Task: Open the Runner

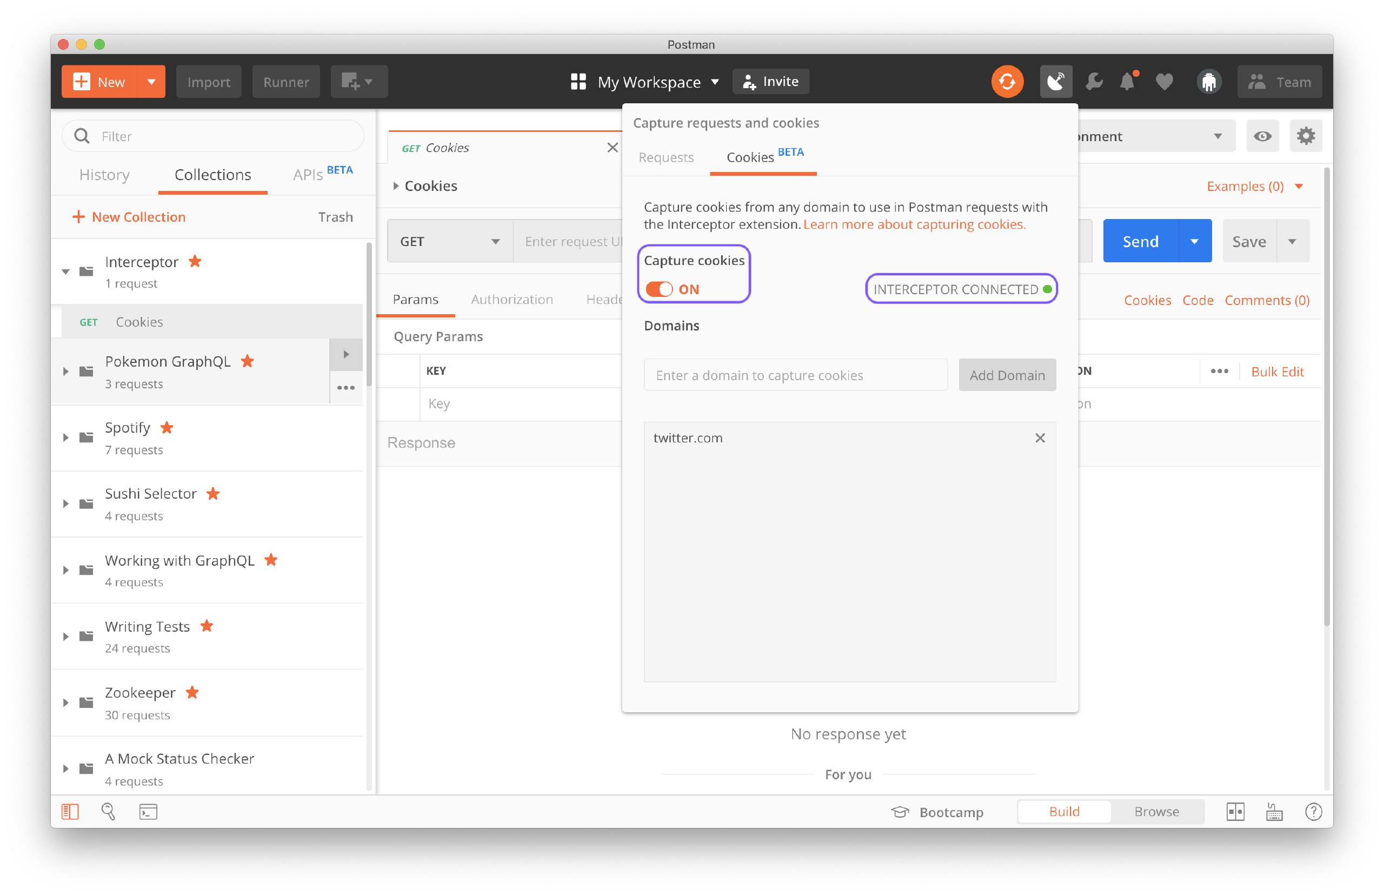Action: (286, 81)
